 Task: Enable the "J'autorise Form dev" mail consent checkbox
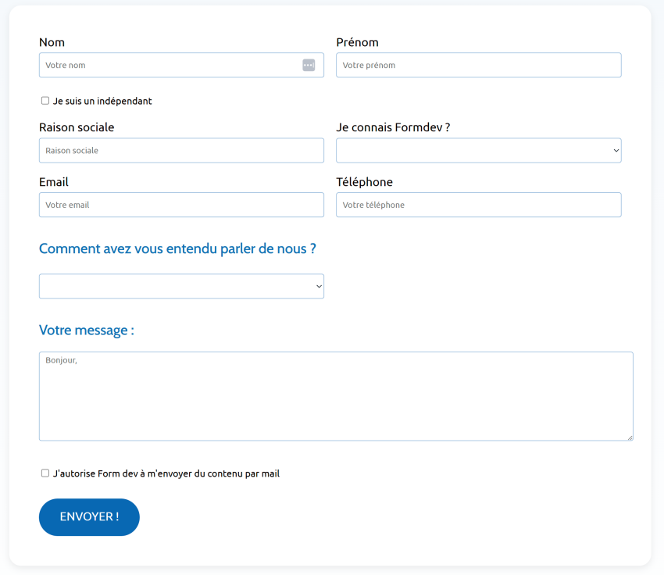pyautogui.click(x=45, y=473)
